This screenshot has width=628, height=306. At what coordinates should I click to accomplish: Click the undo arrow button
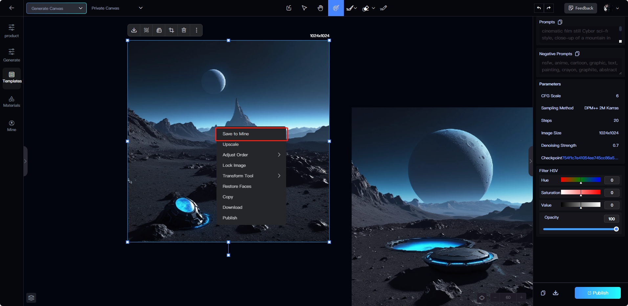click(x=539, y=8)
